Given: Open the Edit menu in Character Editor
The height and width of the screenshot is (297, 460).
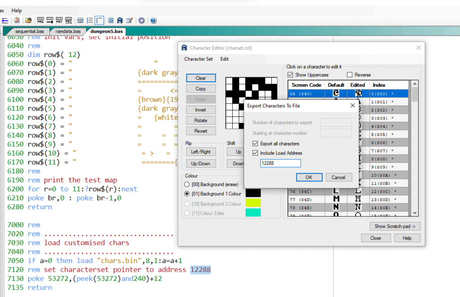Looking at the screenshot, I should (225, 59).
